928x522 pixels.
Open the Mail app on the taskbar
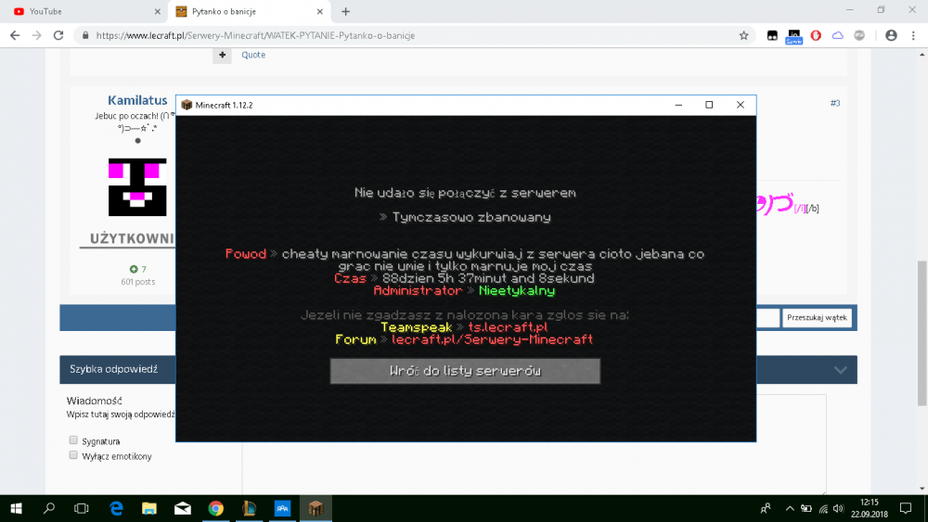click(x=182, y=508)
